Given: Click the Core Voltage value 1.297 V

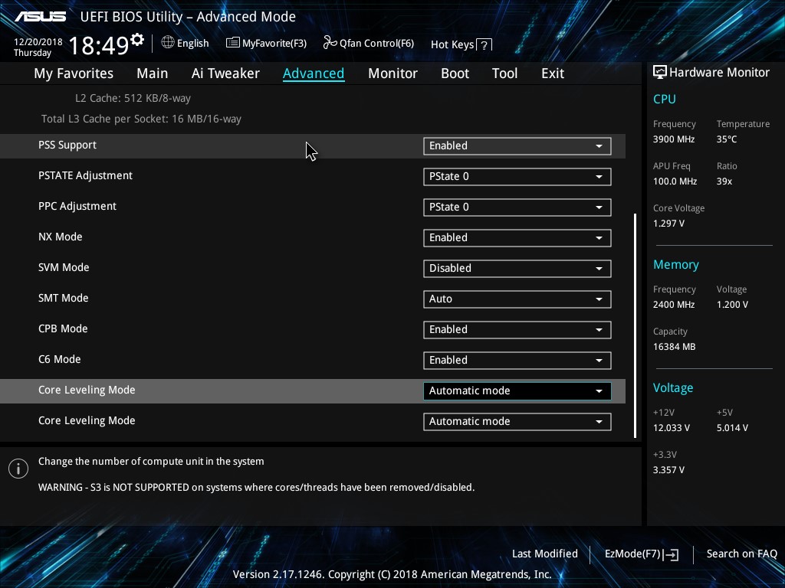Looking at the screenshot, I should click(x=668, y=224).
